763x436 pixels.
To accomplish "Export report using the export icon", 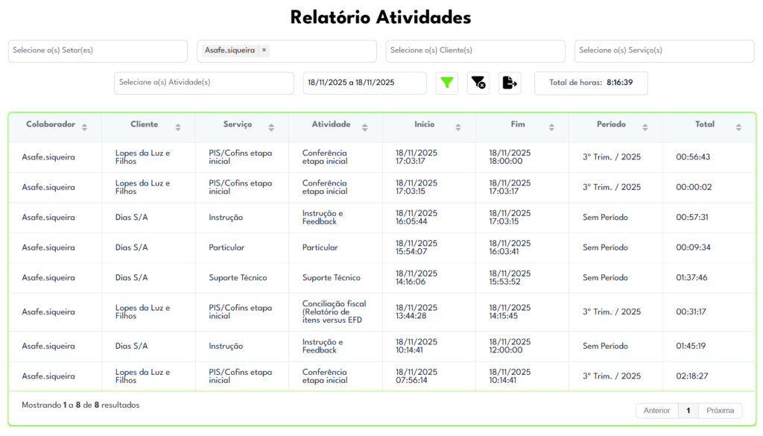I will (510, 83).
